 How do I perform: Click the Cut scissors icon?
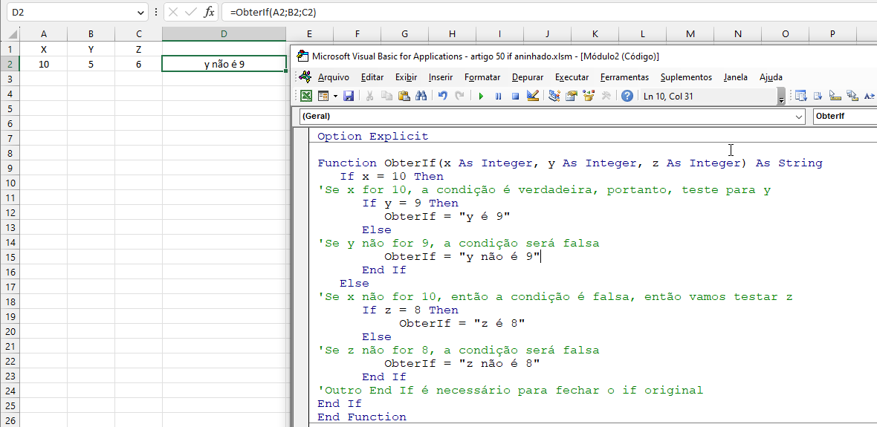(x=369, y=96)
